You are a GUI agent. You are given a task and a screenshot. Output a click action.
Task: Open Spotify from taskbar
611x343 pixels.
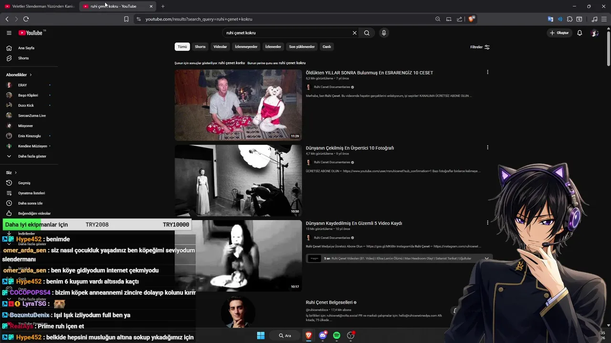[x=337, y=335]
